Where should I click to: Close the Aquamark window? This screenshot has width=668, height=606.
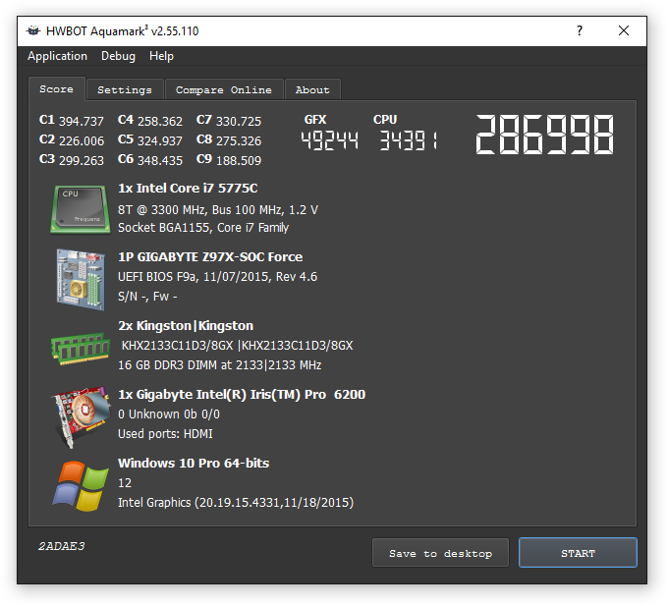(x=624, y=30)
